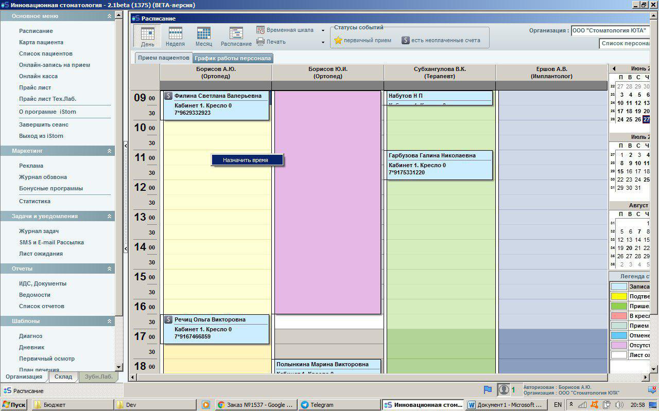This screenshot has width=659, height=411.
Task: Switch to График работы персонала tab
Action: tap(232, 58)
